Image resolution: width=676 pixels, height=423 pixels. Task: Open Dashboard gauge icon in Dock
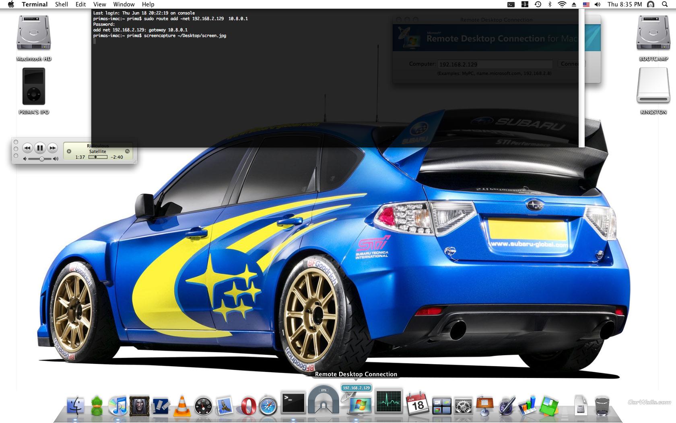[x=203, y=406]
